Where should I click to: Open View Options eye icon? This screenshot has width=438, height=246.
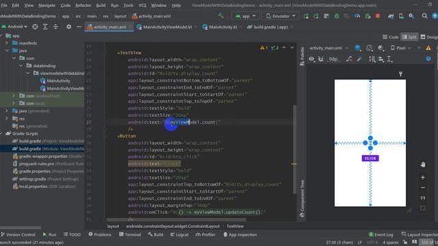pyautogui.click(x=311, y=59)
